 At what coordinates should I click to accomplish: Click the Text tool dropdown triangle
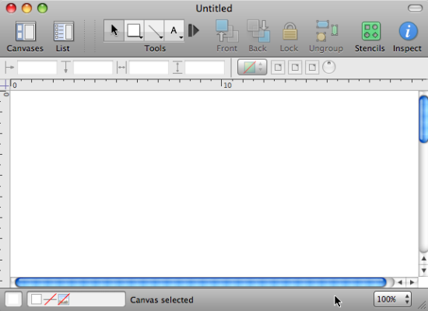click(x=181, y=37)
